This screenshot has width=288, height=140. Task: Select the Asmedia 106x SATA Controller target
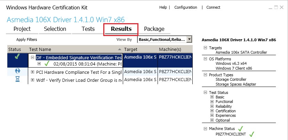pyautogui.click(x=241, y=52)
